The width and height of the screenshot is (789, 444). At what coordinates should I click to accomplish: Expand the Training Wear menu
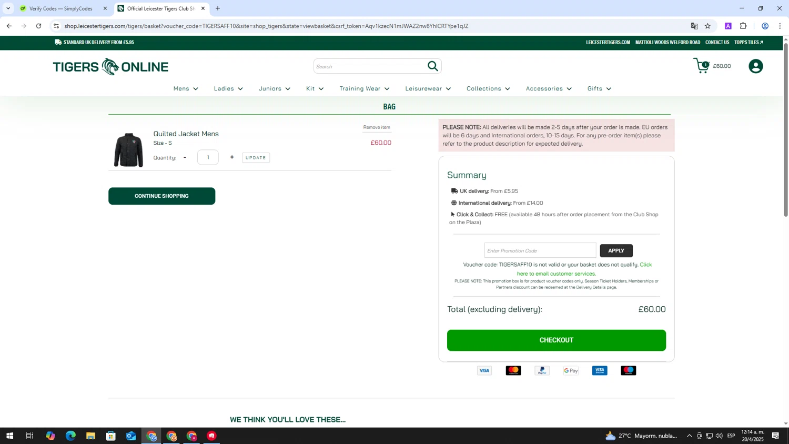tap(365, 88)
